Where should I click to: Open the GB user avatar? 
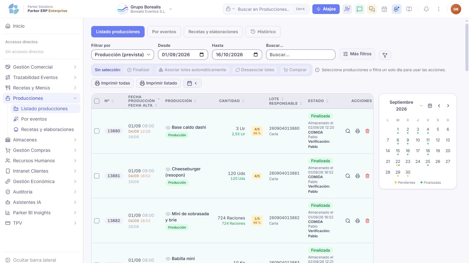(x=456, y=9)
